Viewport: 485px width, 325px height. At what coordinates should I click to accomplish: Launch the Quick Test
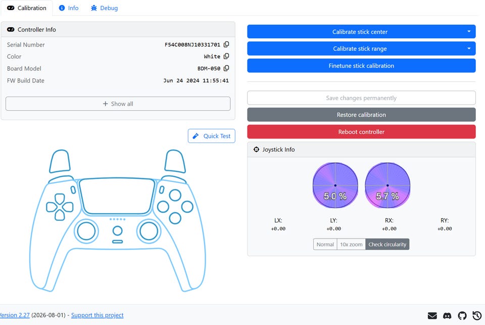(x=212, y=136)
